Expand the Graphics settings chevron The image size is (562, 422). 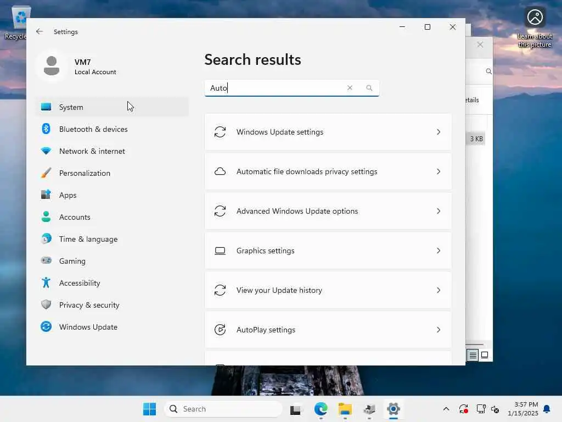tap(439, 251)
